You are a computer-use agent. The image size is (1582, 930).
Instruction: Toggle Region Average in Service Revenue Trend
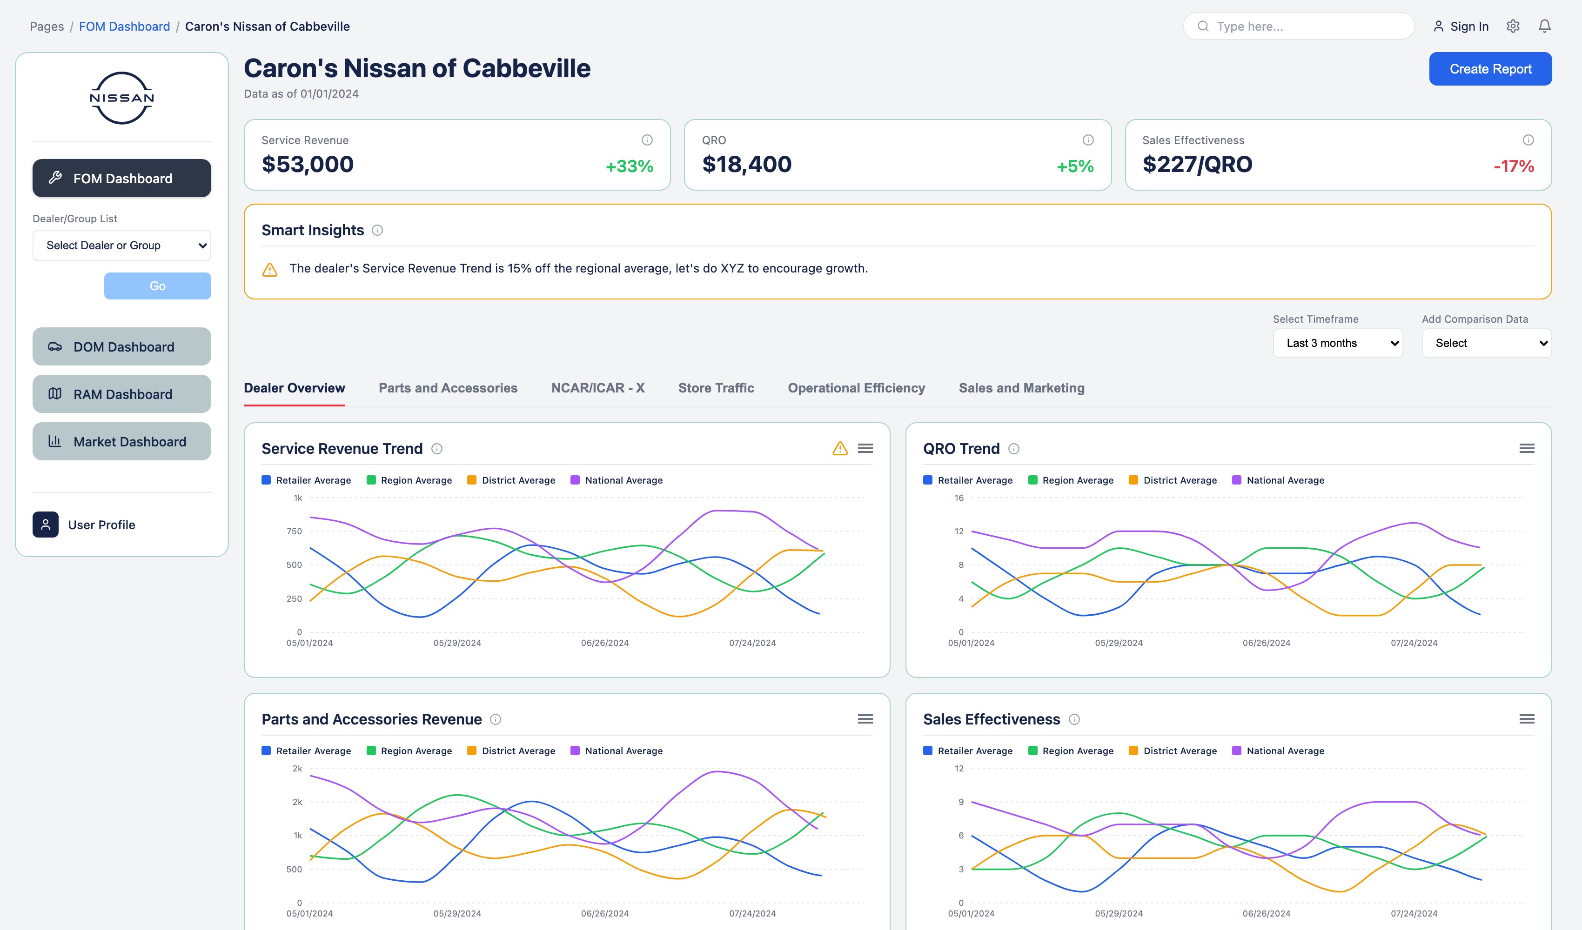409,480
